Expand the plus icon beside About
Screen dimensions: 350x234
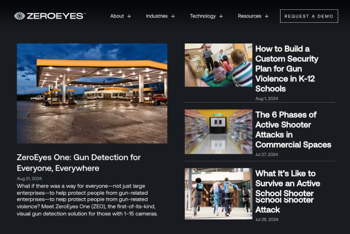(x=129, y=16)
